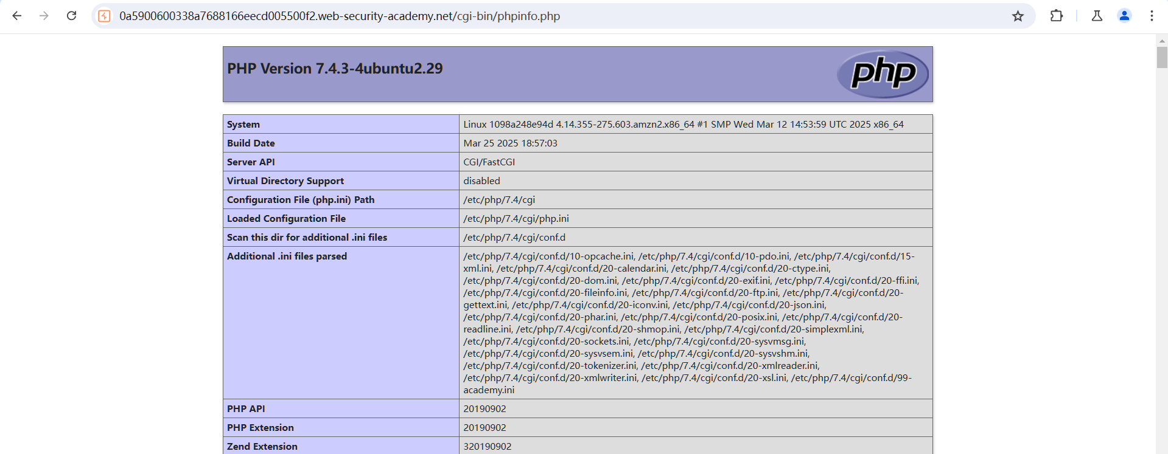The height and width of the screenshot is (454, 1168).
Task: Click the Zend Extension row label
Action: tap(262, 447)
